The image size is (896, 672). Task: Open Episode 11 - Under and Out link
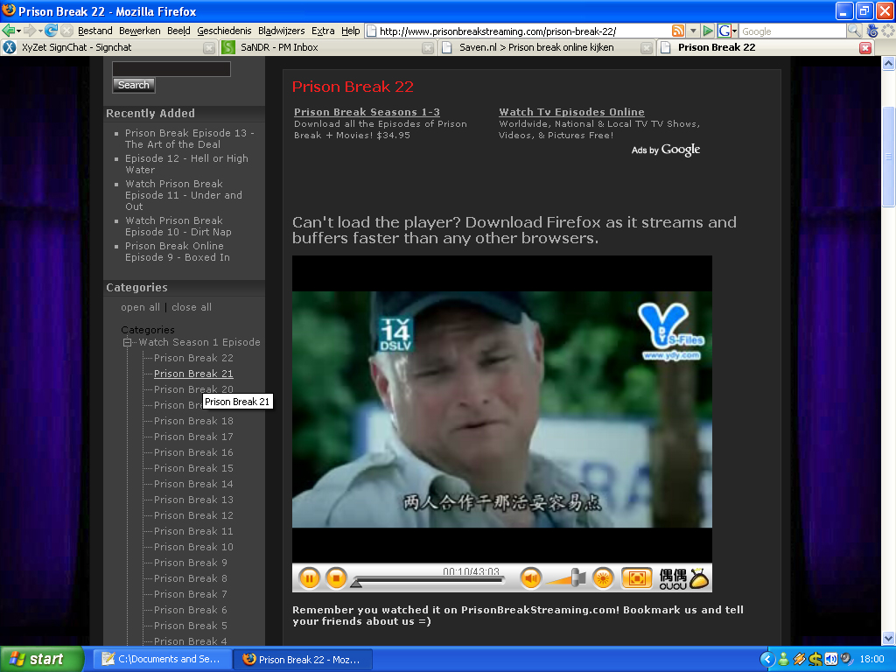tap(184, 195)
